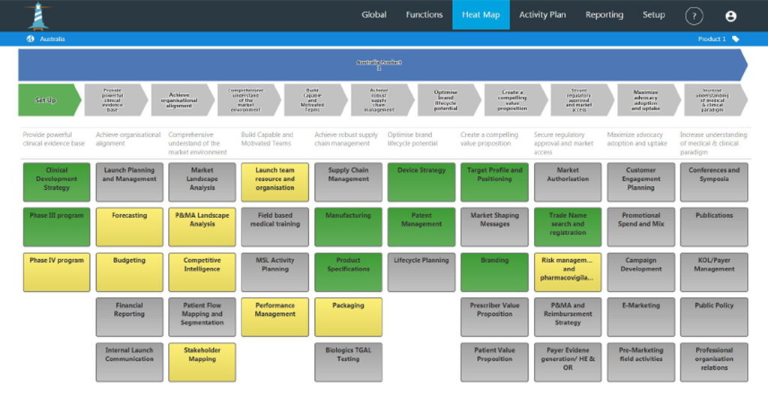Click the lighthouse logo icon
Image resolution: width=768 pixels, height=393 pixels.
tap(36, 15)
